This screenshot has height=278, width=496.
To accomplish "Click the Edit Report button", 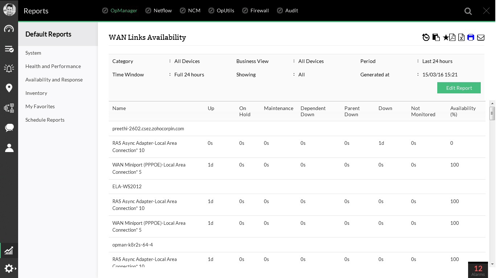I will tap(459, 88).
